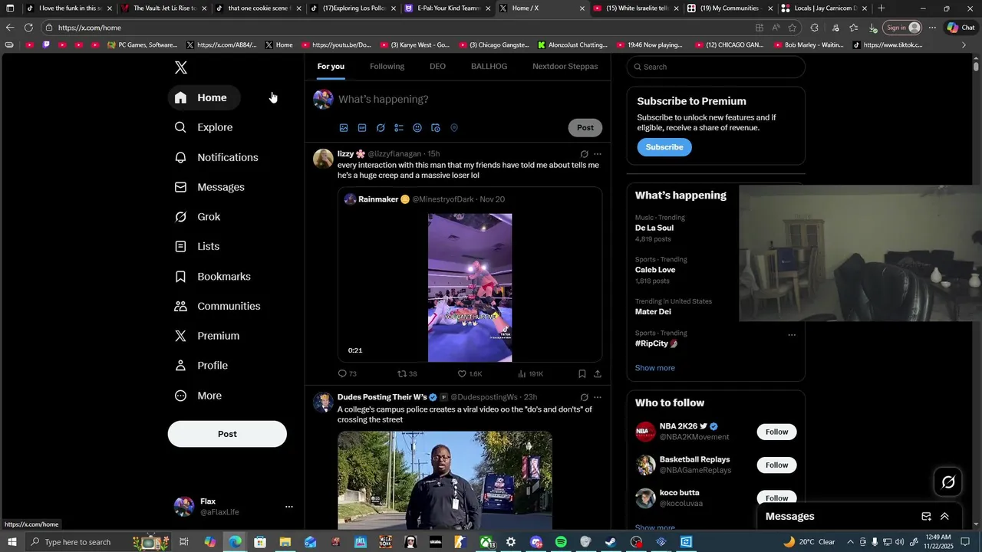
Task: Click Subscribe to Premium button
Action: [x=664, y=147]
